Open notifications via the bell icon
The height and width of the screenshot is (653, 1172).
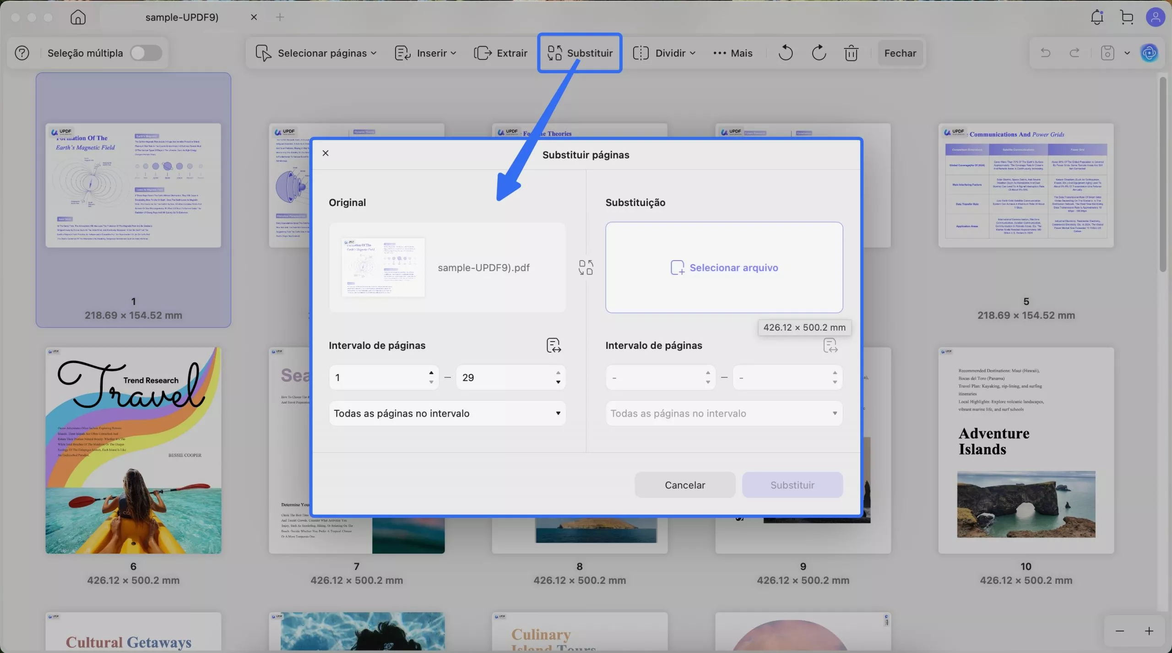(x=1096, y=17)
